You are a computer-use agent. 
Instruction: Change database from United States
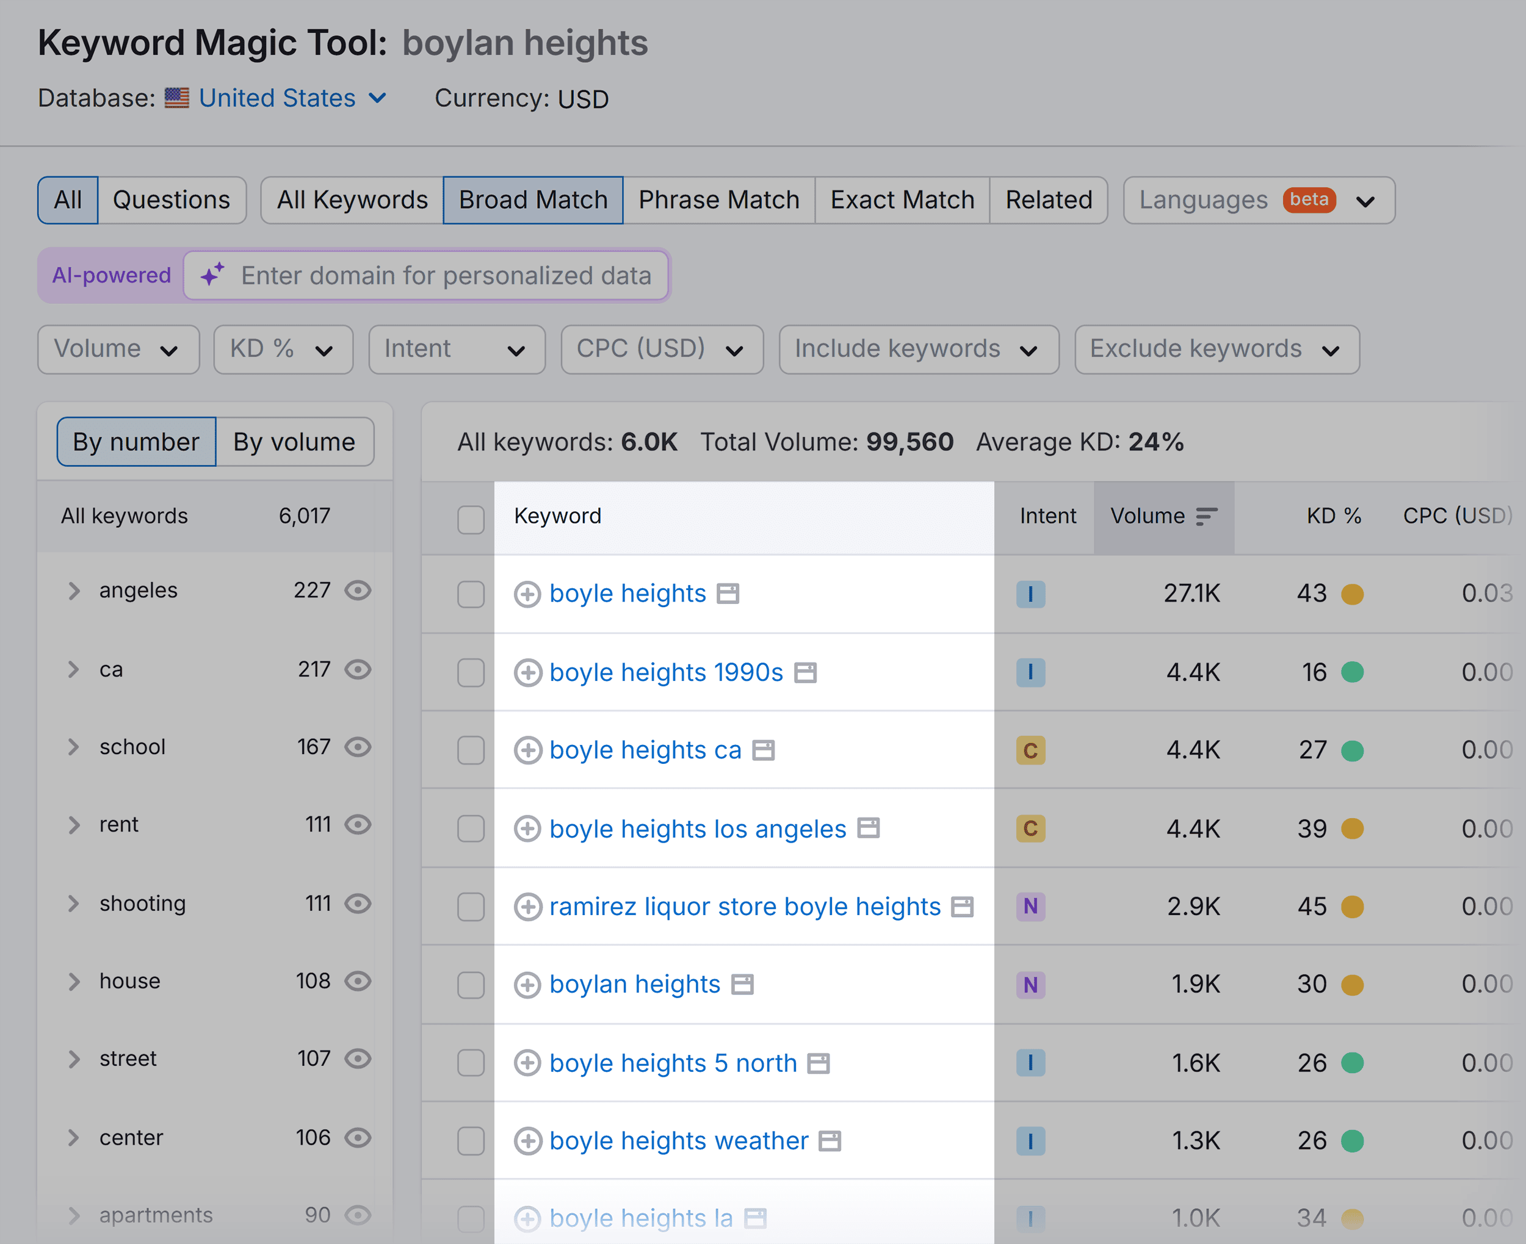tap(292, 98)
